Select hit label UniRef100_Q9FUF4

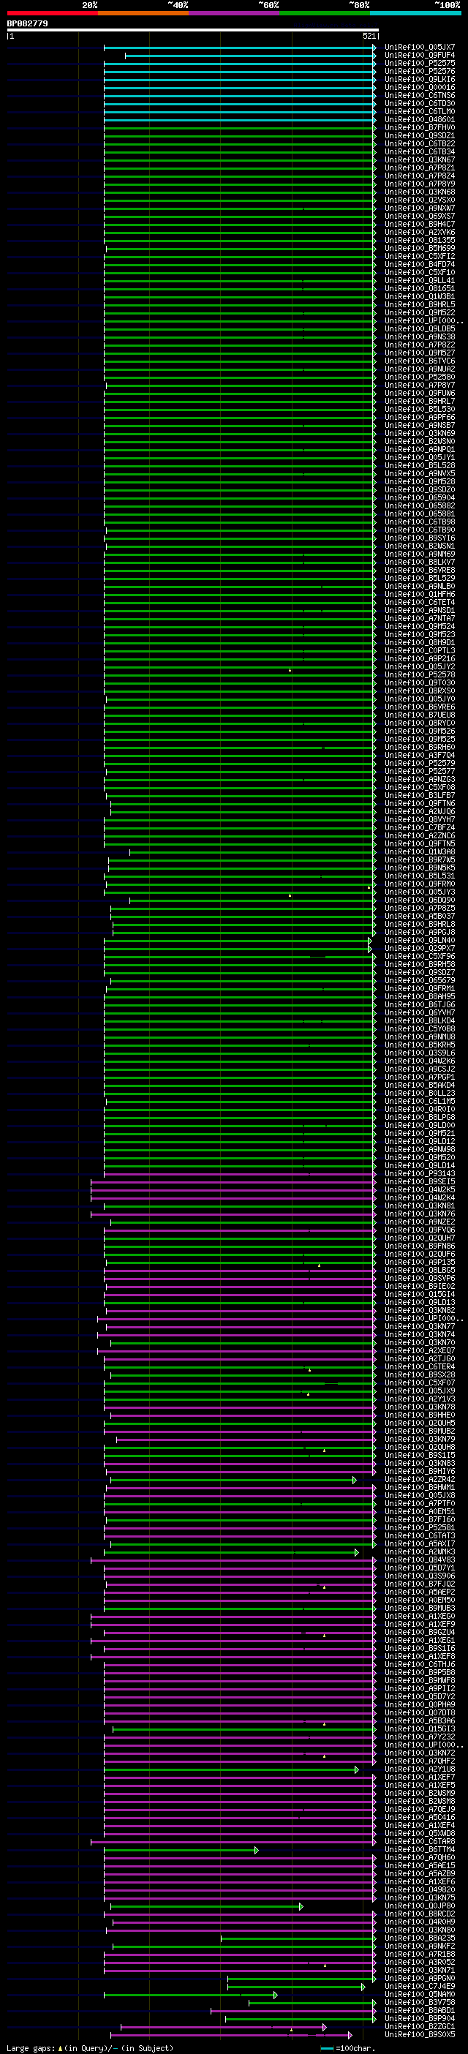(x=420, y=56)
